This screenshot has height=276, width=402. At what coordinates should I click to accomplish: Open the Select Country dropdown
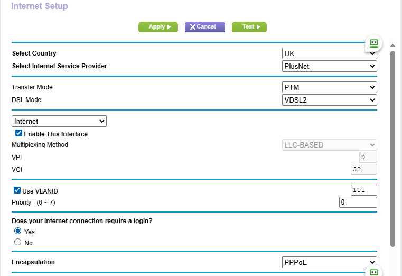[x=328, y=53]
